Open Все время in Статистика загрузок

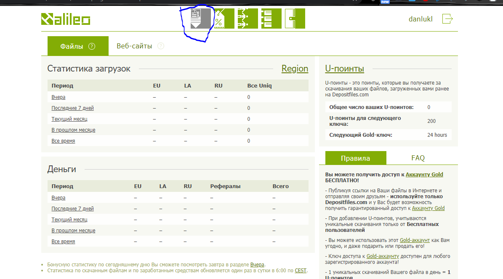pyautogui.click(x=63, y=141)
